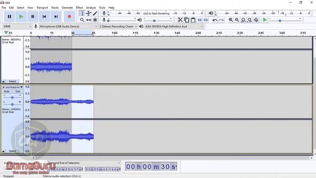Screen dimensions: 316x178
Task: Open the Help menu
Action: click(111, 8)
